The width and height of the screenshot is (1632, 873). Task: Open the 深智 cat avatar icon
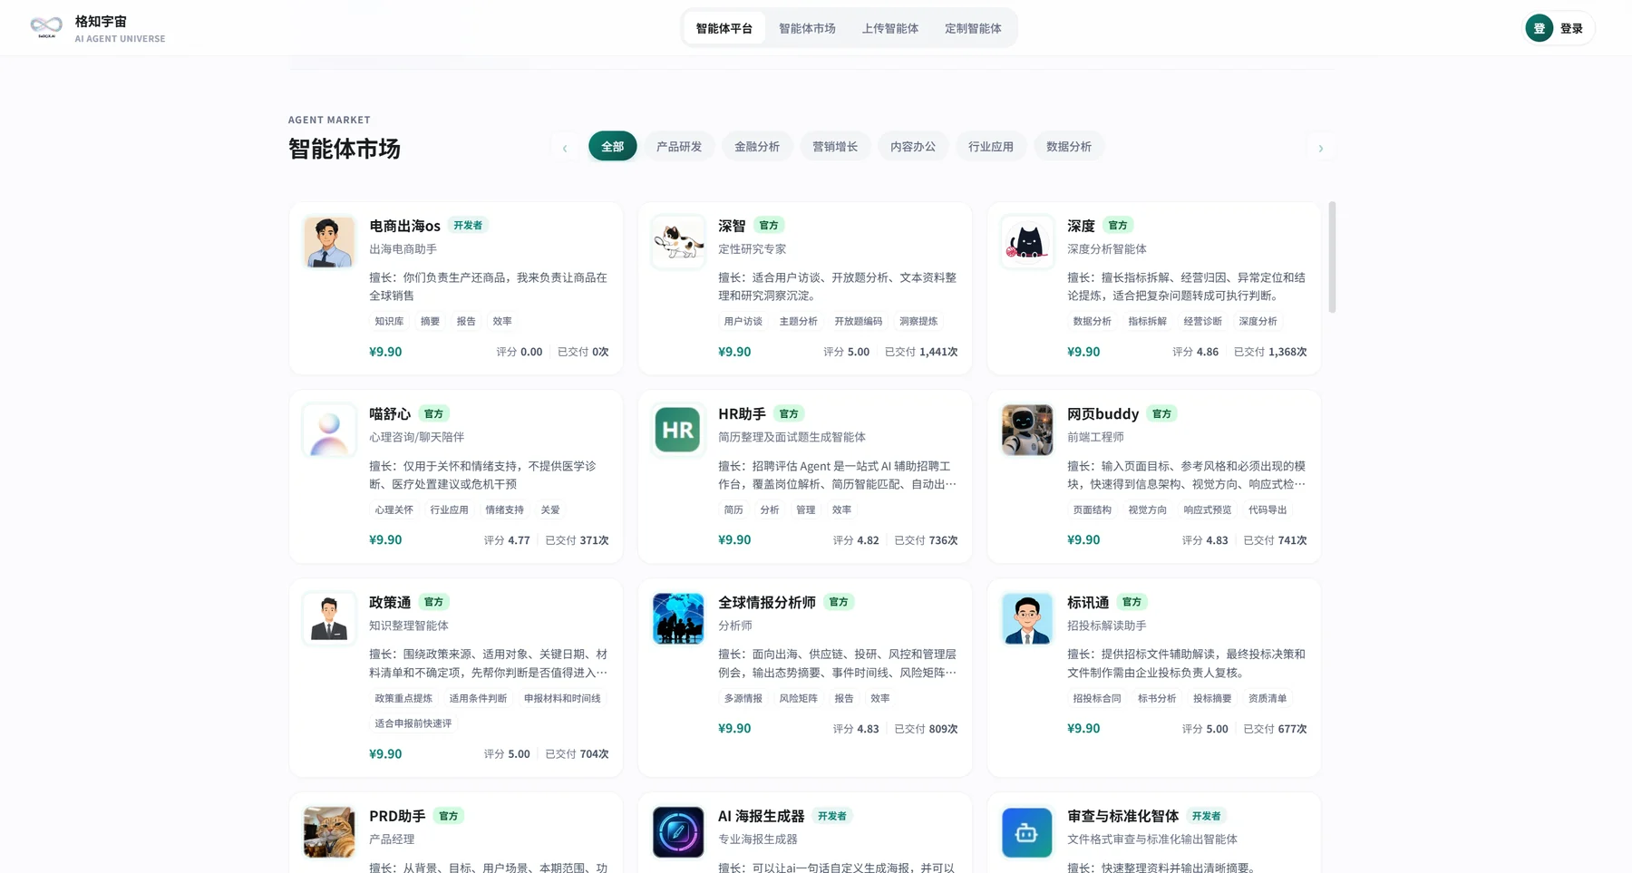[x=678, y=242]
